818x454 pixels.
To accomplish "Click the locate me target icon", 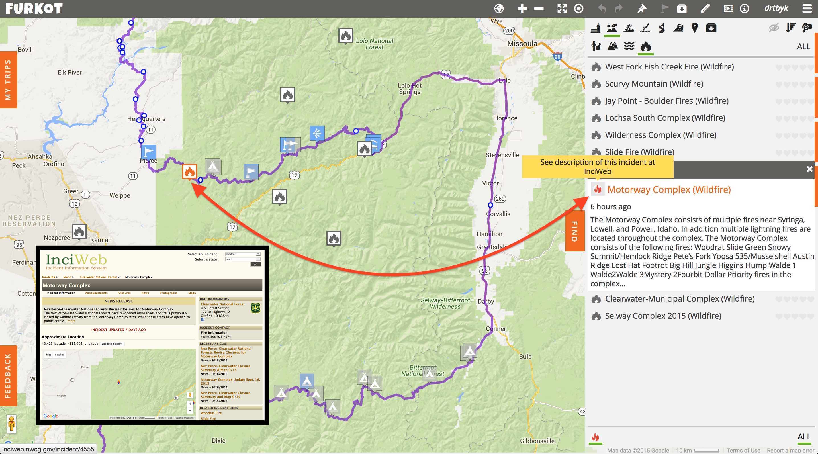I will point(579,9).
